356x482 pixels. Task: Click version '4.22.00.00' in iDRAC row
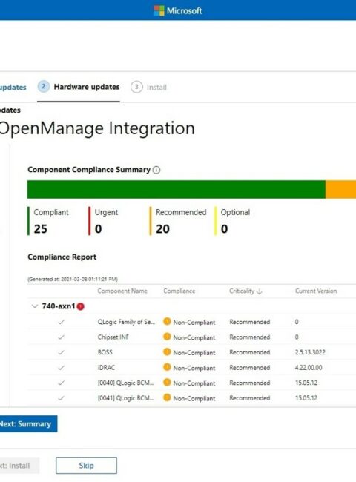(x=309, y=367)
